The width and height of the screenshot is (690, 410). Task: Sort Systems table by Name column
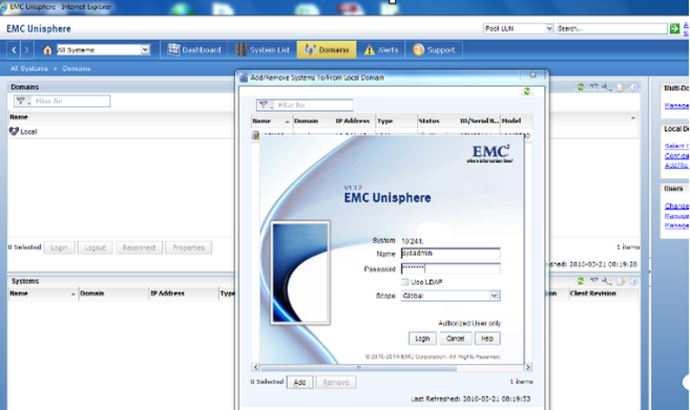pos(42,294)
